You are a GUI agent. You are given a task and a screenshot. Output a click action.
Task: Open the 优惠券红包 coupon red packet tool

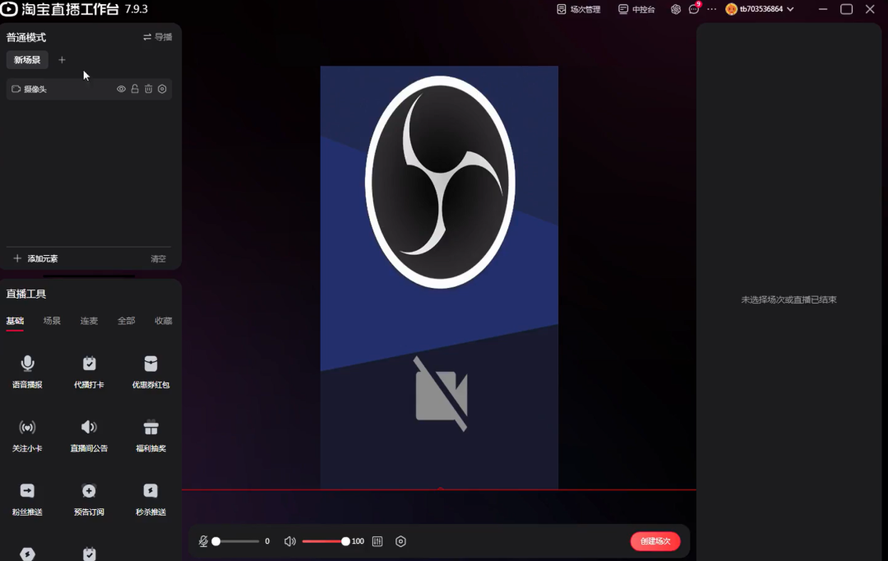tap(150, 371)
